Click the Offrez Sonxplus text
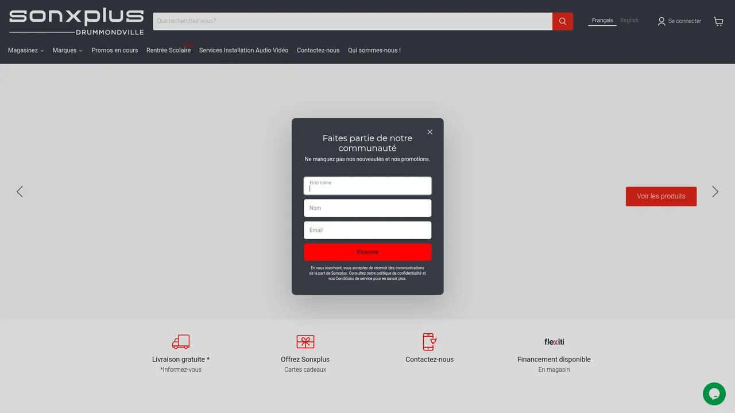Screen dimensions: 735x413 click(305, 360)
